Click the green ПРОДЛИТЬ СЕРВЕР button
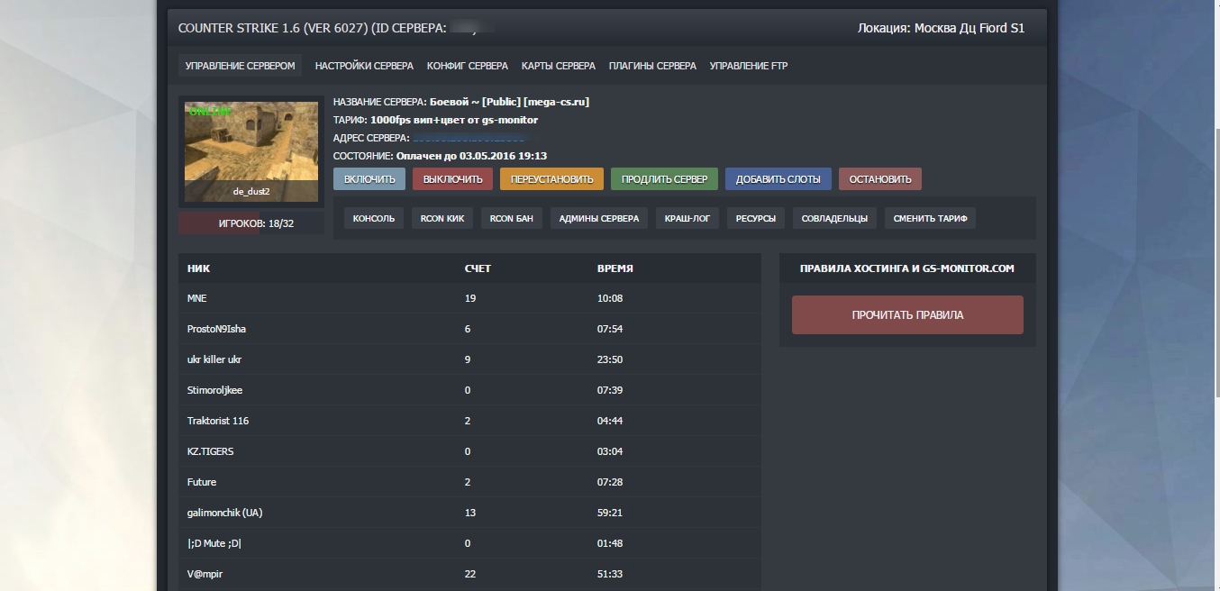Viewport: 1220px width, 591px height. pos(664,179)
